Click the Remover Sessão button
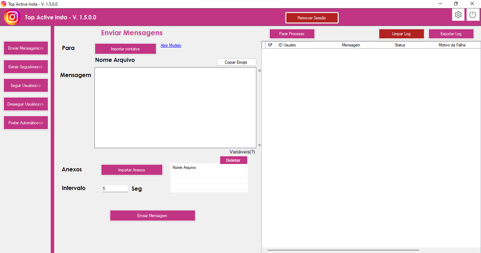 [x=312, y=18]
